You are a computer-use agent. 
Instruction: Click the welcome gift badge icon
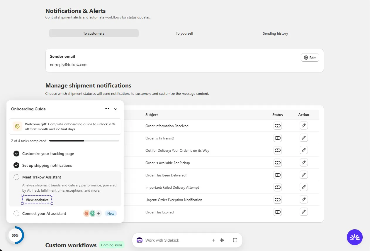[17, 127]
